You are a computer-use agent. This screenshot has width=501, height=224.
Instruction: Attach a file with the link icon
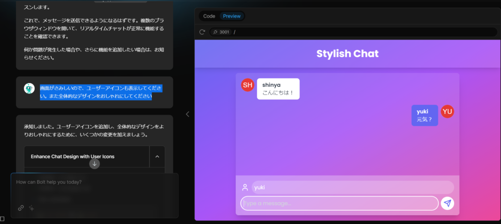click(x=21, y=208)
